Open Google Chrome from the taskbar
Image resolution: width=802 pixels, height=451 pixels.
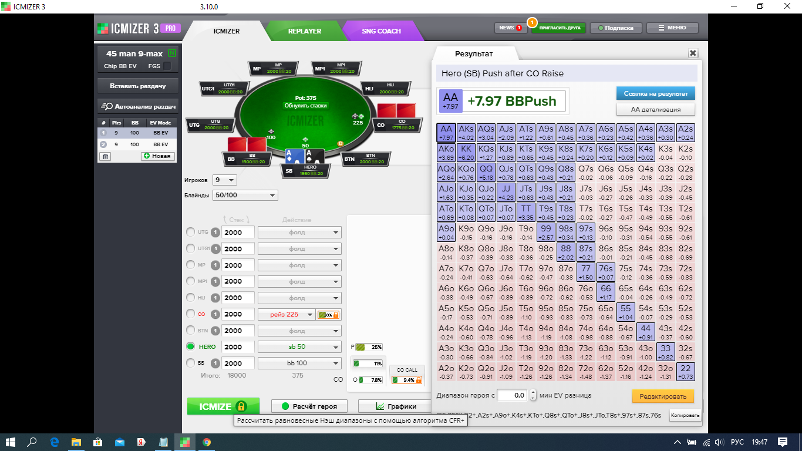[x=207, y=442]
